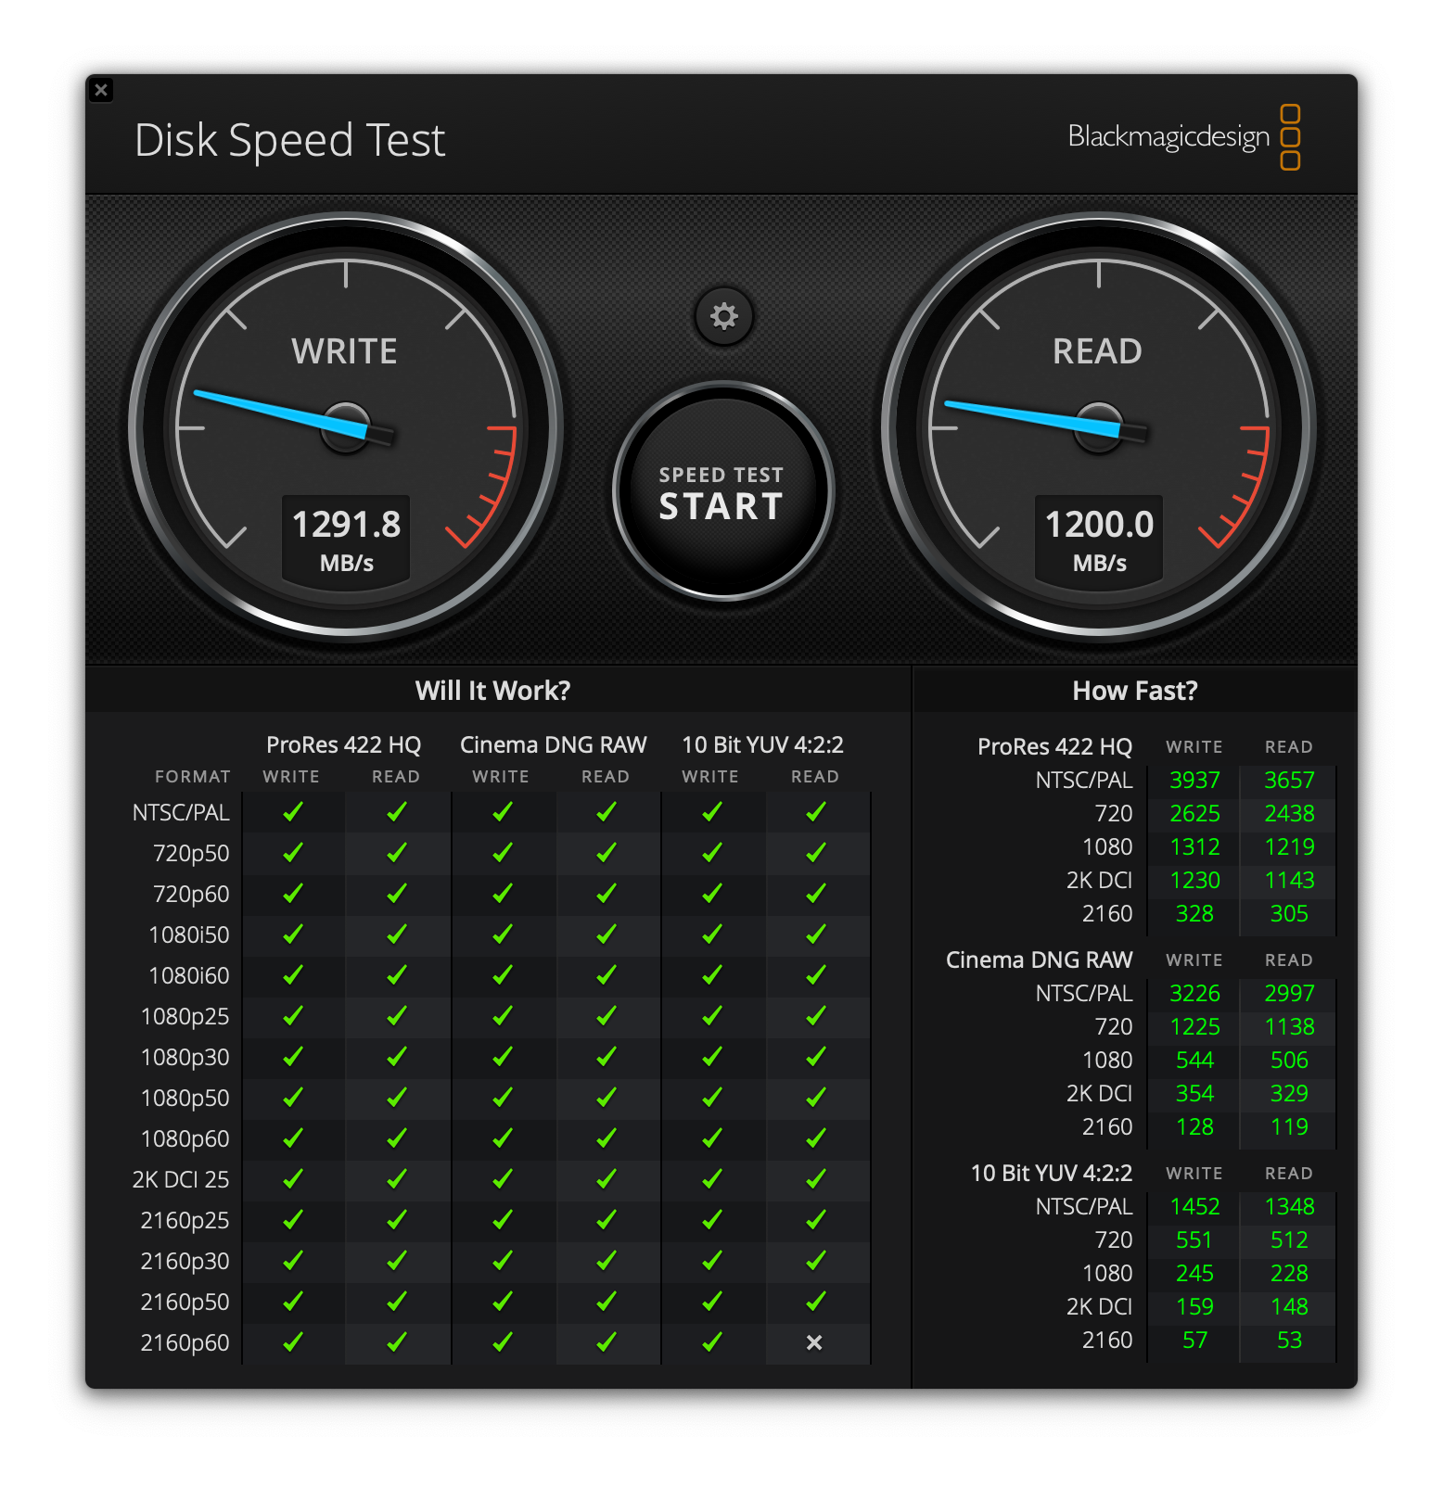Screen dimensions: 1443x1487
Task: Click 10 Bit YUV NTSC/PAL write value 1452
Action: (1194, 1207)
